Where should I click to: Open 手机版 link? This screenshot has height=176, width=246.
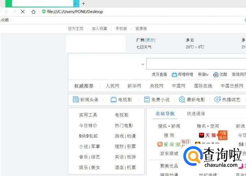coord(121,29)
